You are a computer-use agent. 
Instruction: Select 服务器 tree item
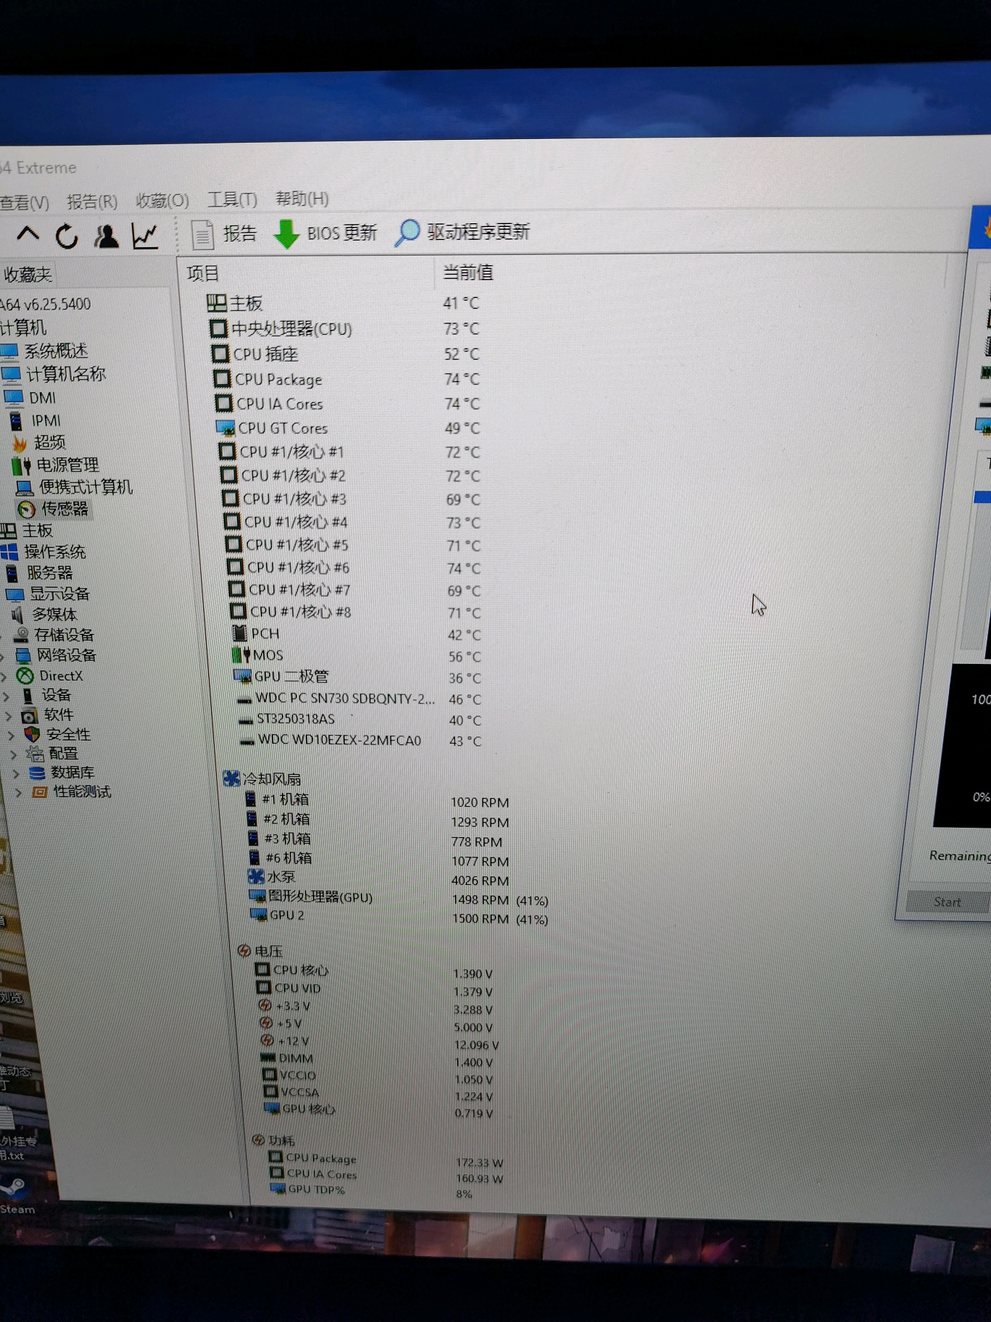point(40,573)
